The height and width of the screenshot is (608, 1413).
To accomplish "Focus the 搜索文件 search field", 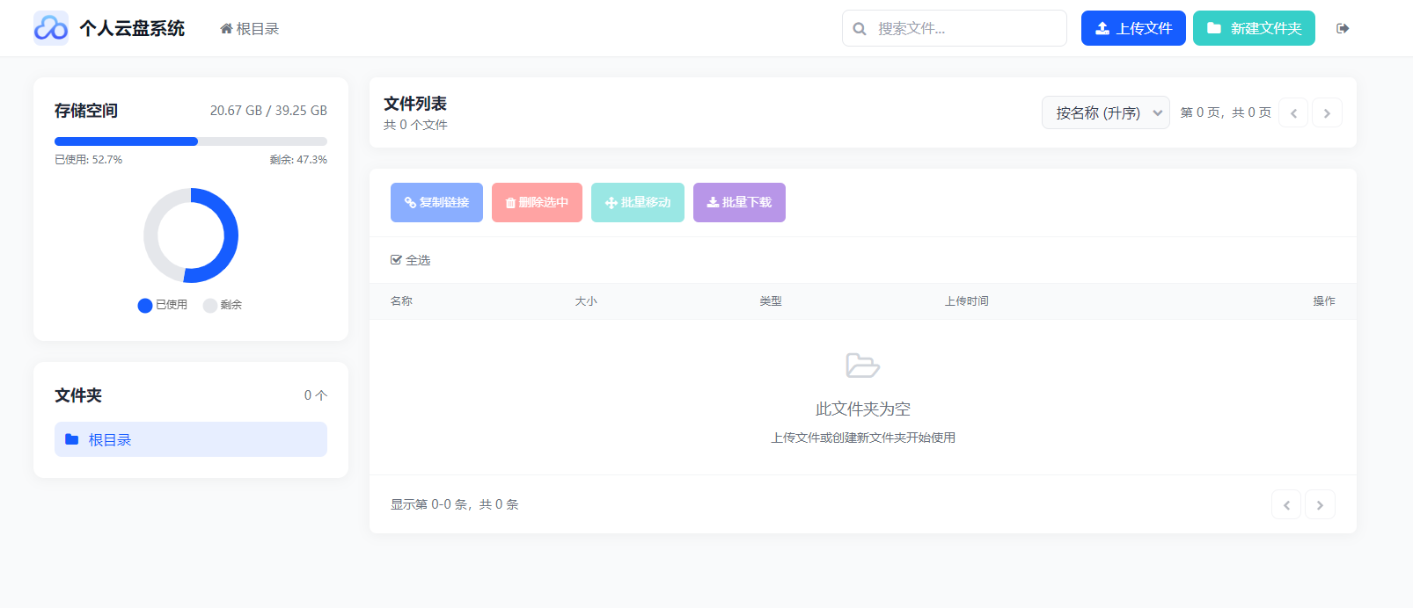I will coord(955,28).
